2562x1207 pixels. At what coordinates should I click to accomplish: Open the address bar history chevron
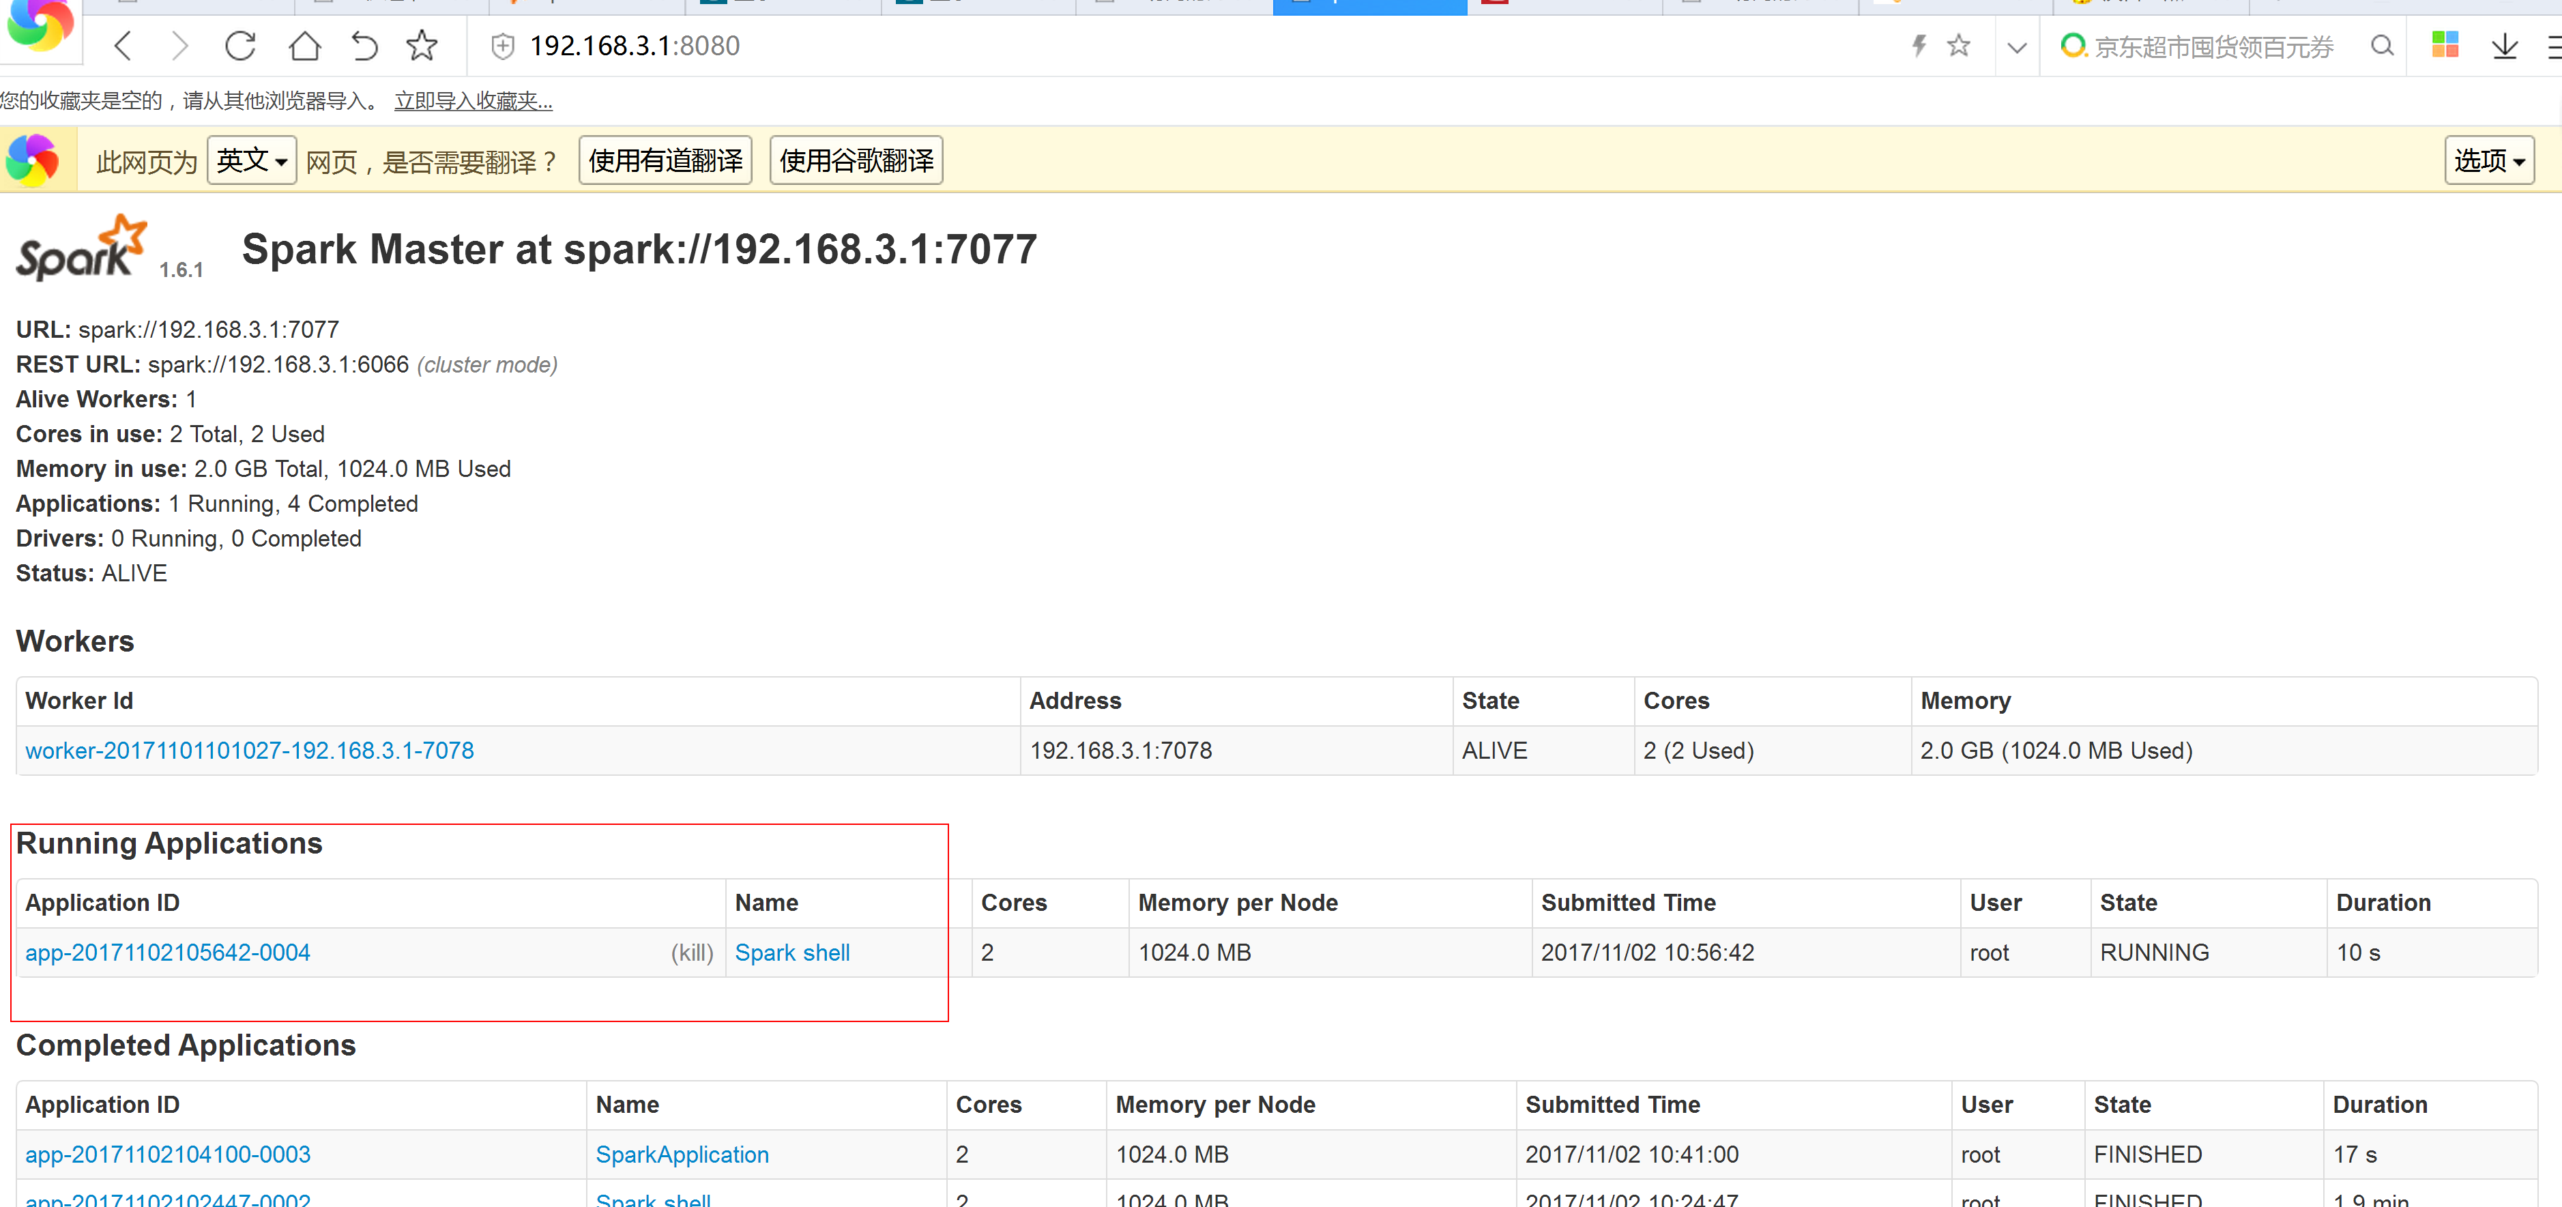point(2017,45)
